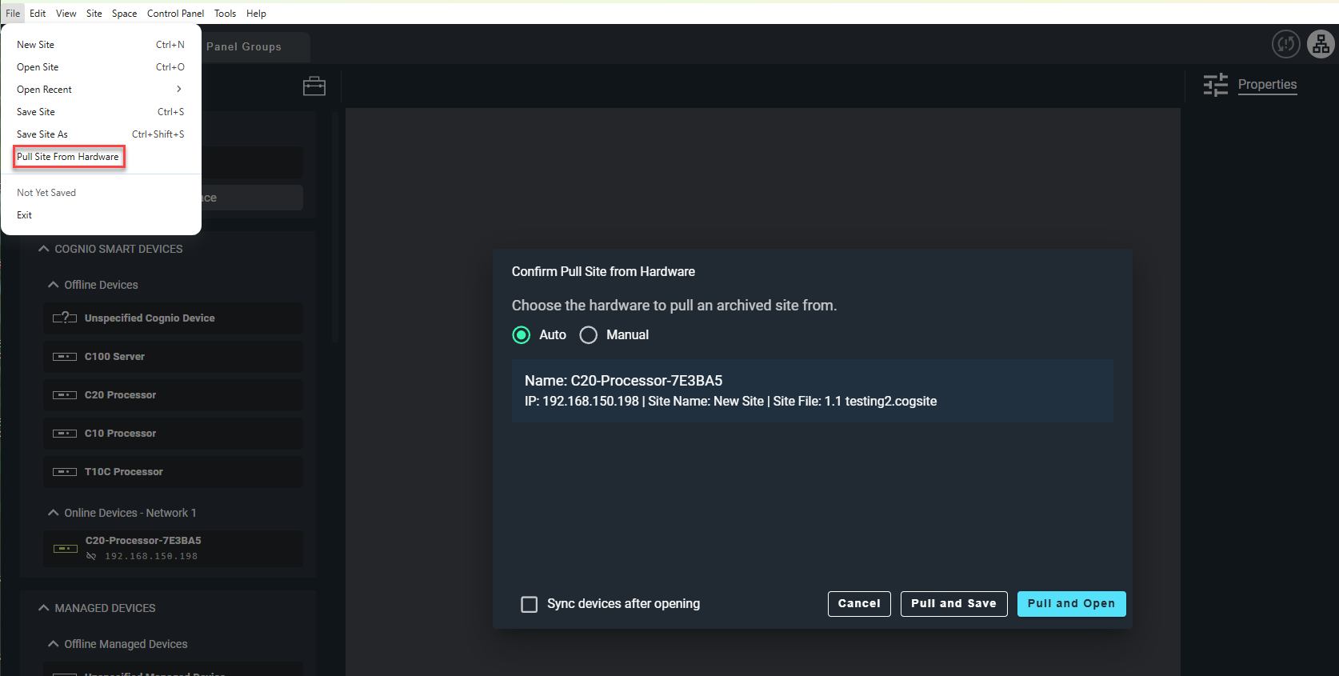Viewport: 1339px width, 676px height.
Task: Click the Cancel button
Action: [859, 604]
